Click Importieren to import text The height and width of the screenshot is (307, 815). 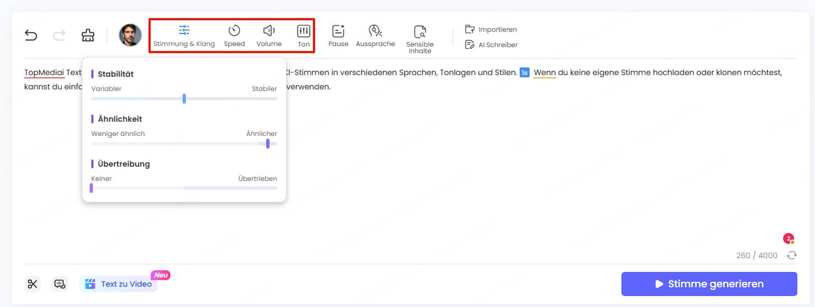(491, 30)
